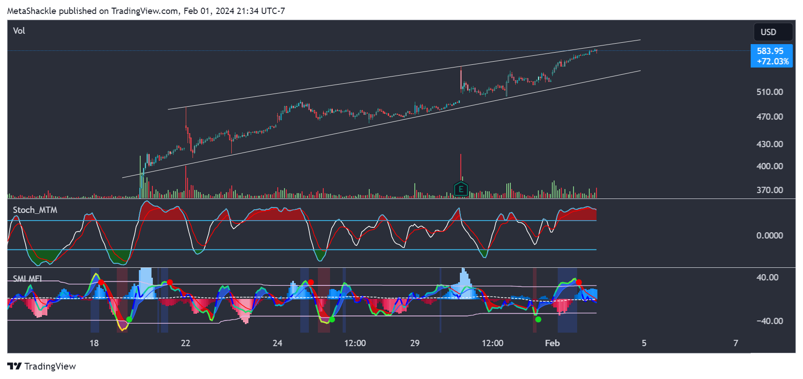Click the Feb label on time axis

pos(552,343)
